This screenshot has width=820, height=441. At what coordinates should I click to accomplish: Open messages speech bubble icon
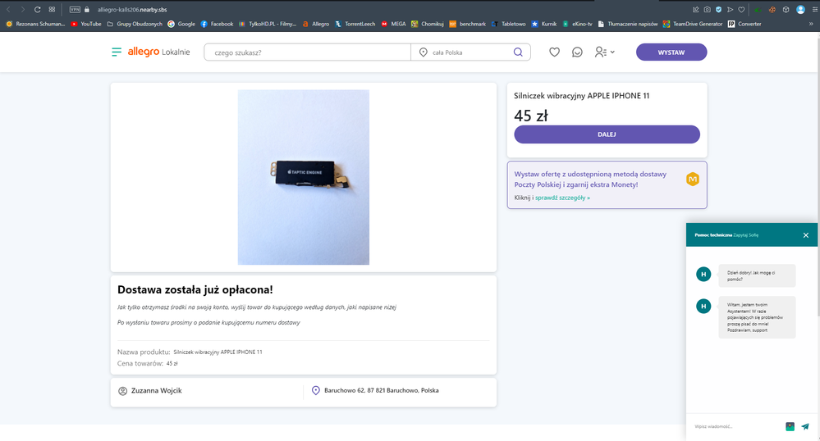577,52
